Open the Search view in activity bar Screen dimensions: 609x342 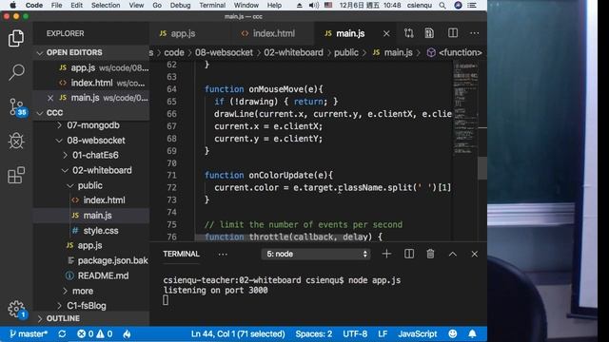click(16, 72)
